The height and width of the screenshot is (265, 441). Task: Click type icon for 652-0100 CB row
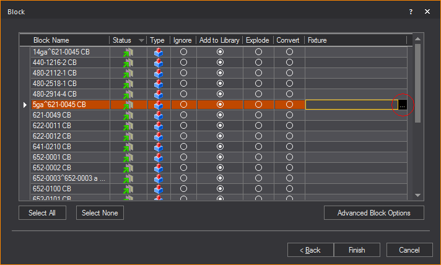coord(158,189)
